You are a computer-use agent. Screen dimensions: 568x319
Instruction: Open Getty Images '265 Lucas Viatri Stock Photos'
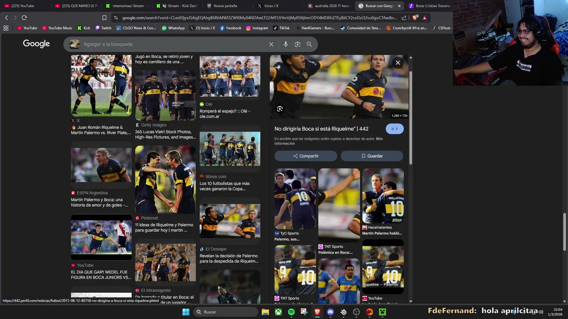pyautogui.click(x=165, y=105)
